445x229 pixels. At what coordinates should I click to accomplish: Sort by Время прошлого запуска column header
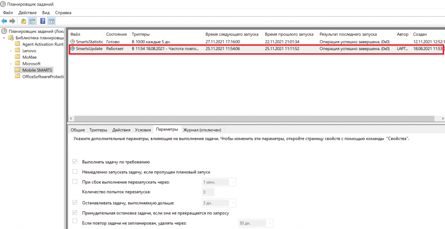[x=290, y=34]
